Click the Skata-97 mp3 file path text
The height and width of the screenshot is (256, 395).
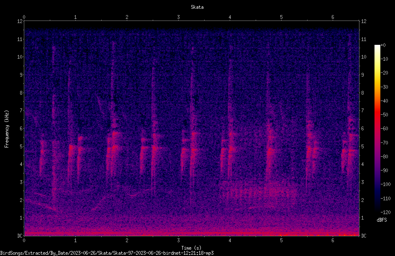click(x=107, y=253)
